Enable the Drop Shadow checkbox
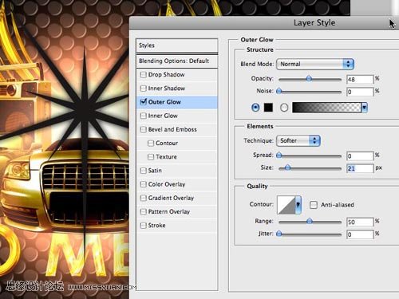Image resolution: width=399 pixels, height=299 pixels. [144, 75]
